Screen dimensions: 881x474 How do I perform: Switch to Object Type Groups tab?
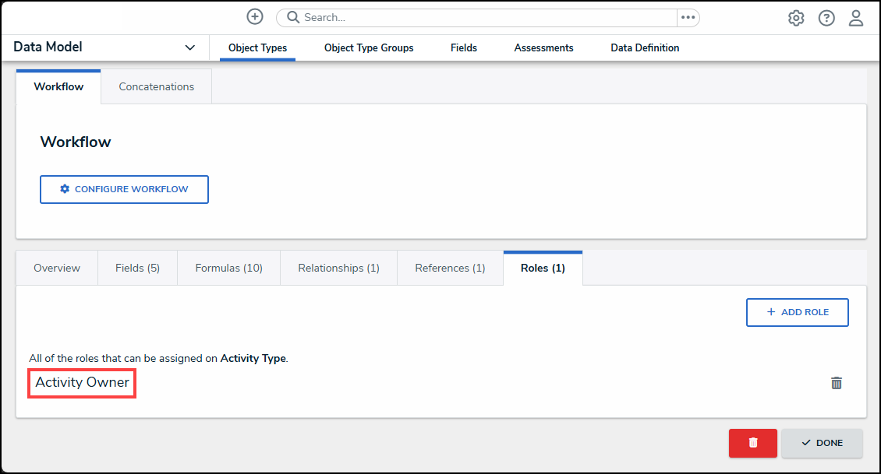(369, 48)
